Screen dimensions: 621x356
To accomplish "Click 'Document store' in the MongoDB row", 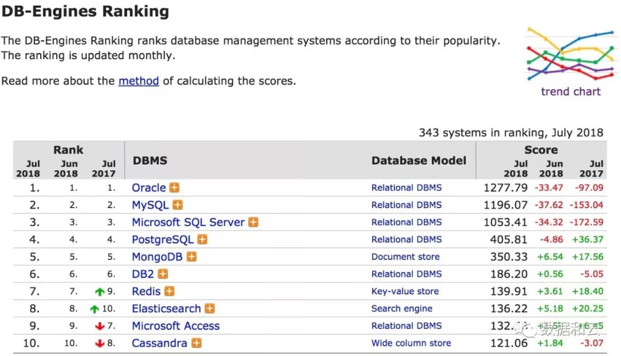I will [x=405, y=257].
